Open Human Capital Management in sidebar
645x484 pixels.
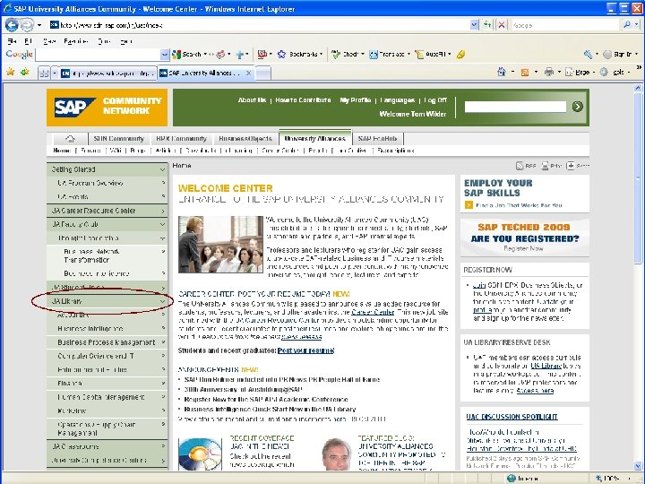(x=107, y=397)
